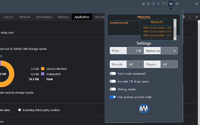The image size is (200, 125).
Task: Click the awp@konsole prompt line
Action: pos(119,23)
